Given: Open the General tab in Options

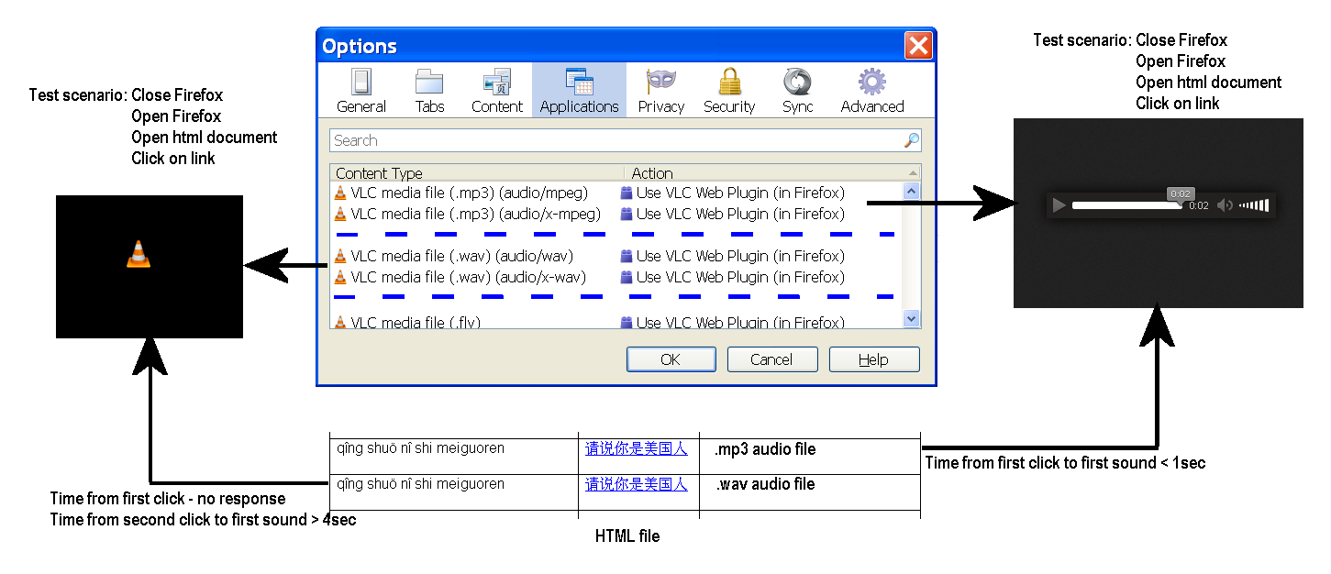Looking at the screenshot, I should 361,90.
